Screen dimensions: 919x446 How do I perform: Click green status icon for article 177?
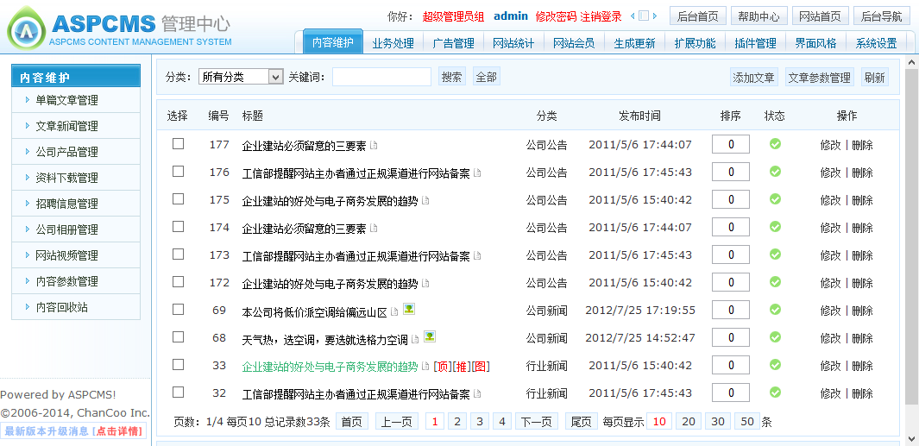point(775,144)
